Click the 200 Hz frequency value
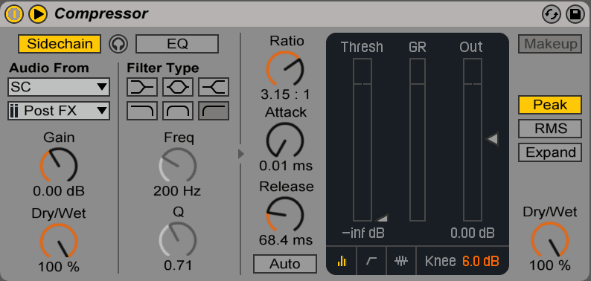This screenshot has width=591, height=281. point(177,191)
